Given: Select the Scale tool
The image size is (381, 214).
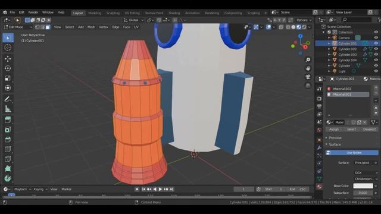Looking at the screenshot, I should pyautogui.click(x=8, y=78).
